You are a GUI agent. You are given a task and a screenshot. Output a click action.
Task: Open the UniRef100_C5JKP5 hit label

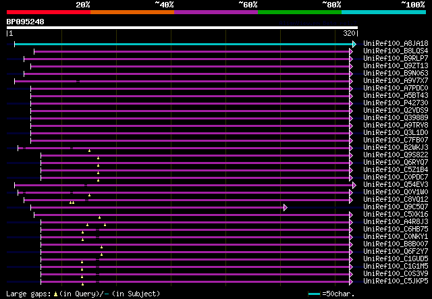coord(396,281)
